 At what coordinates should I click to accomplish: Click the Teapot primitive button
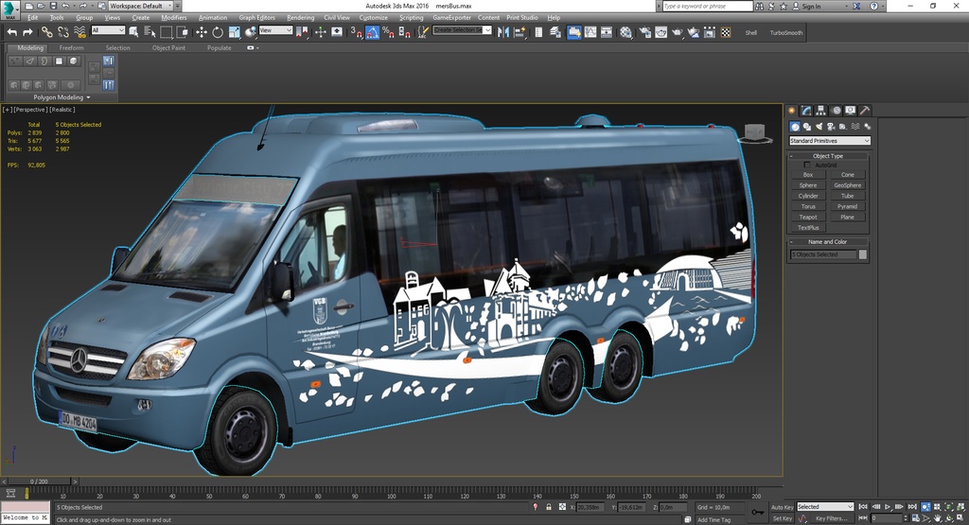pos(808,217)
